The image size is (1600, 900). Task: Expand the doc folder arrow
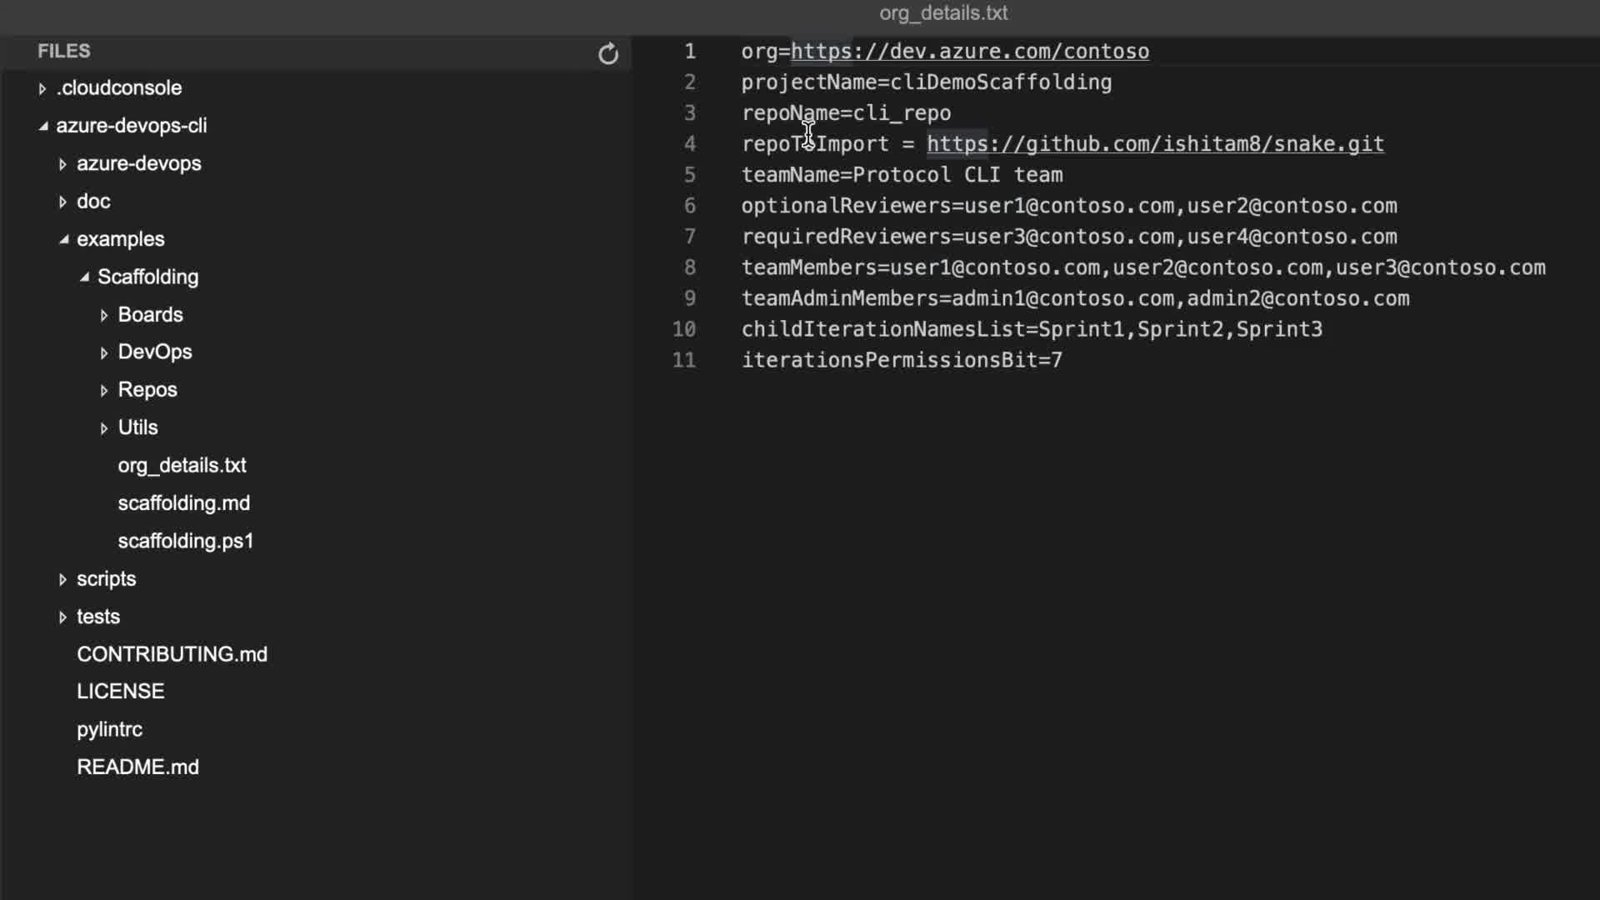(x=62, y=202)
